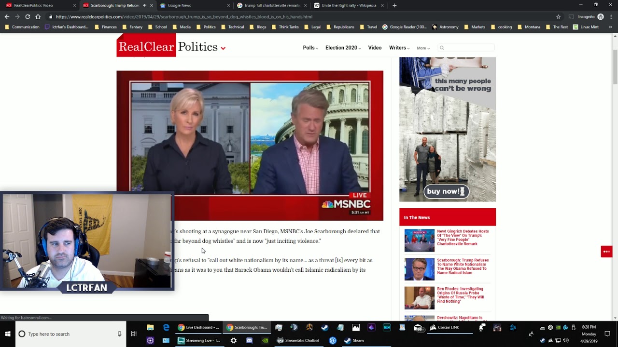This screenshot has width=618, height=347.
Task: Click the red floating chat bubble button
Action: pyautogui.click(x=606, y=251)
